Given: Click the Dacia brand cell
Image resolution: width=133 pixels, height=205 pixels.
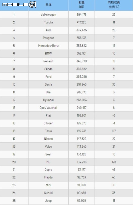Looking at the screenshot, I should pyautogui.click(x=48, y=85).
